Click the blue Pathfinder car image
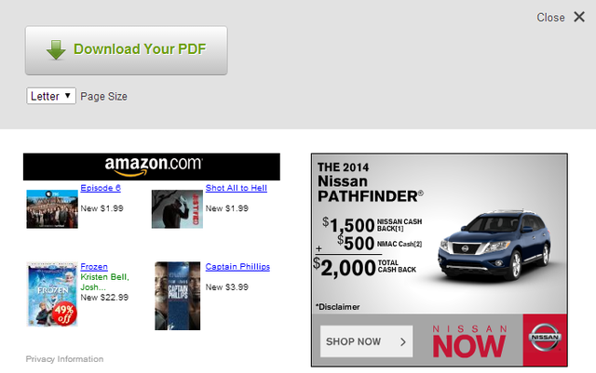Screen dimensions: 596x373 [x=494, y=245]
